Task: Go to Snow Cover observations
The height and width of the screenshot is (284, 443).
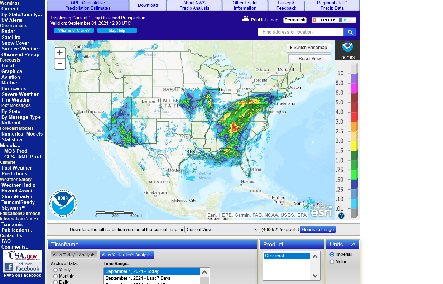Action: pyautogui.click(x=15, y=43)
